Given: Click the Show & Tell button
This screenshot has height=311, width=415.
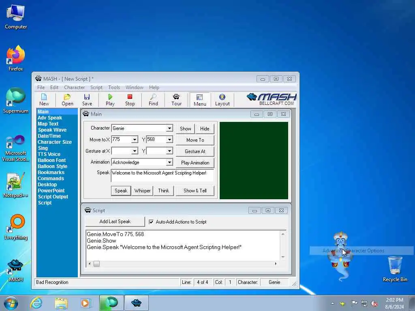Looking at the screenshot, I should click(x=195, y=191).
